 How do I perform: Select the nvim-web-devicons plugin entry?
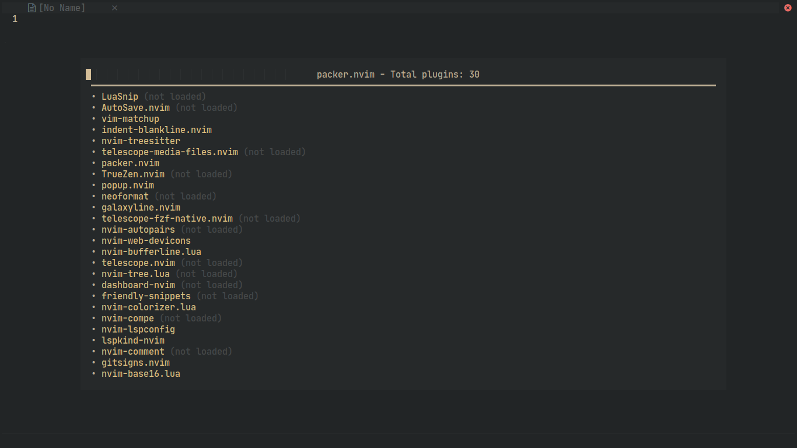(146, 240)
